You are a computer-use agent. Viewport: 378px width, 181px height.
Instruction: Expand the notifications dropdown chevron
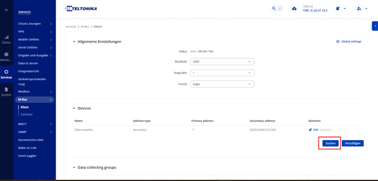345,9
